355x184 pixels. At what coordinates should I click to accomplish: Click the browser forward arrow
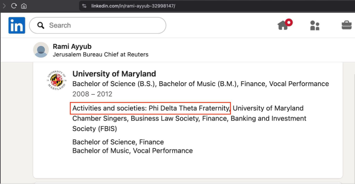4,6
